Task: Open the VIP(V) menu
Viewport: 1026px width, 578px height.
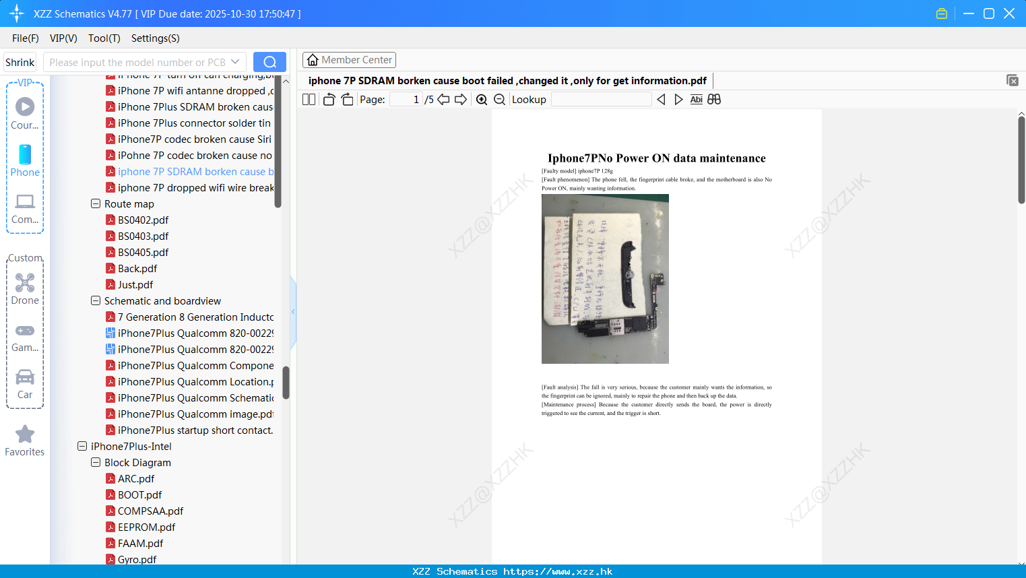Action: [x=63, y=38]
